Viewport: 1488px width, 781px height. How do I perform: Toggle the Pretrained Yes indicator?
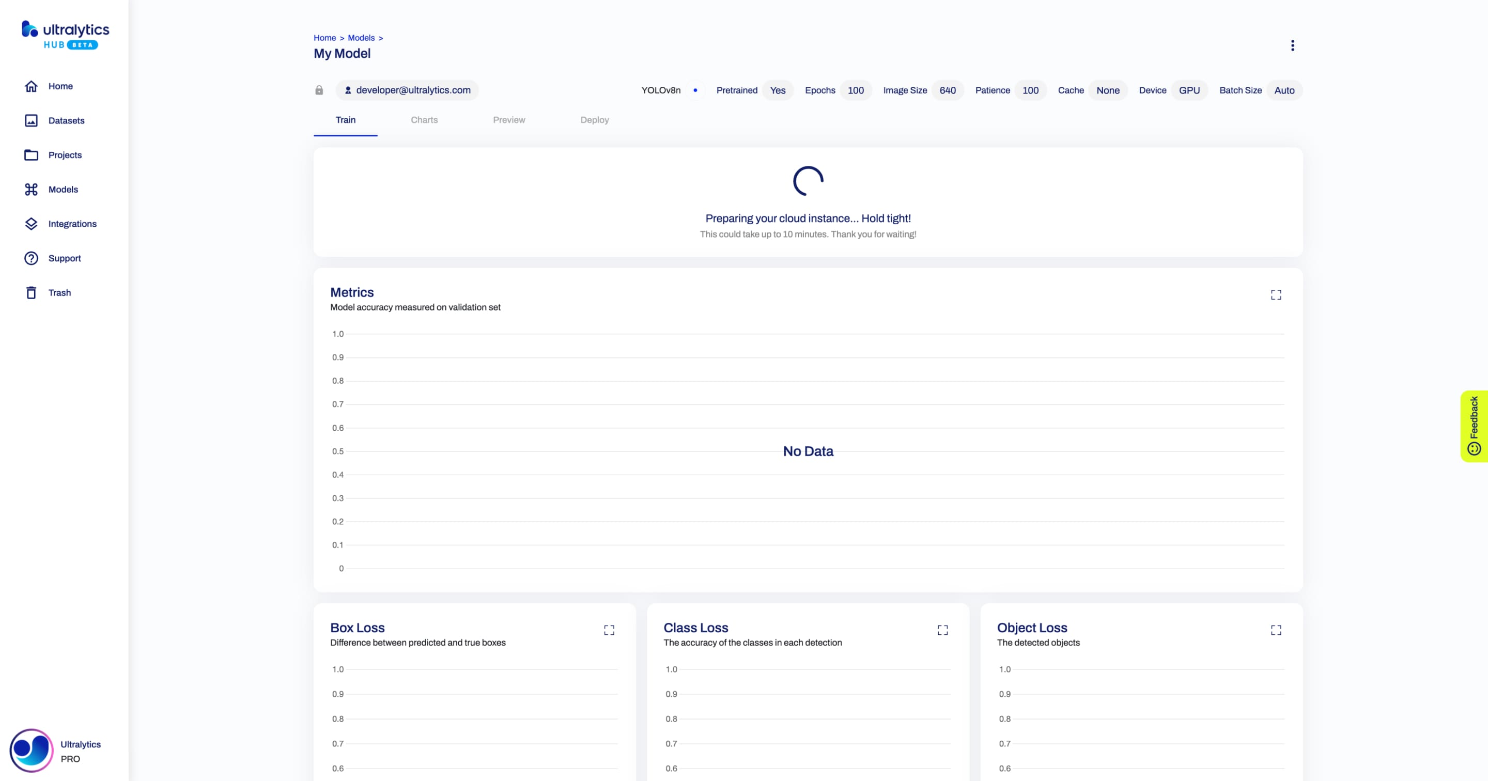pyautogui.click(x=778, y=90)
